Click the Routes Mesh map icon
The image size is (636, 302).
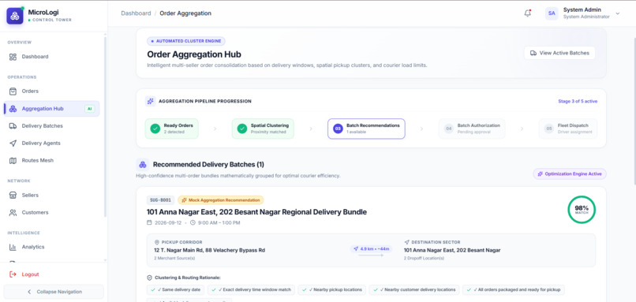pyautogui.click(x=13, y=161)
